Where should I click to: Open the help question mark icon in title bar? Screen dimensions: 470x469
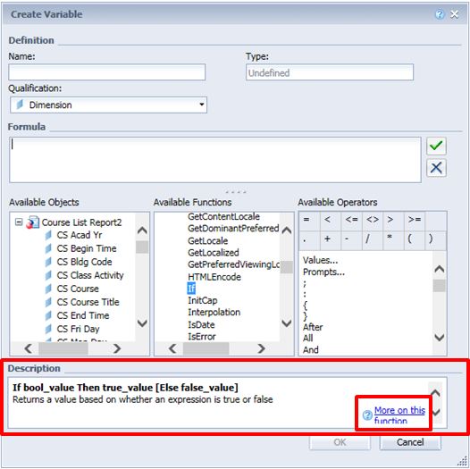[440, 14]
